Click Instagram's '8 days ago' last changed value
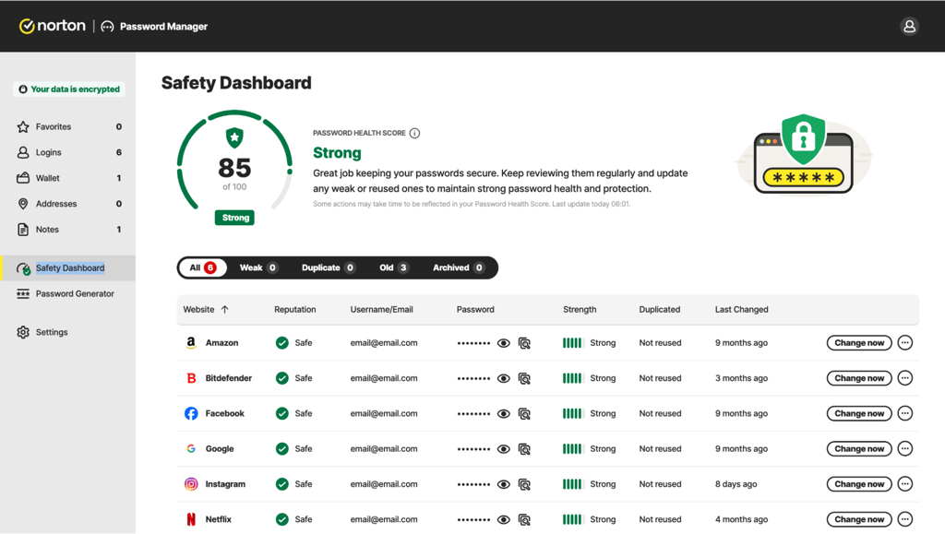This screenshot has height=534, width=945. 736,484
